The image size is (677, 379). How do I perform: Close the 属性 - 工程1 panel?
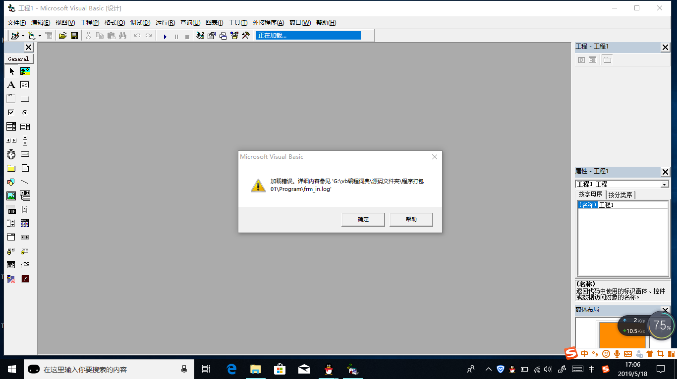tap(665, 172)
